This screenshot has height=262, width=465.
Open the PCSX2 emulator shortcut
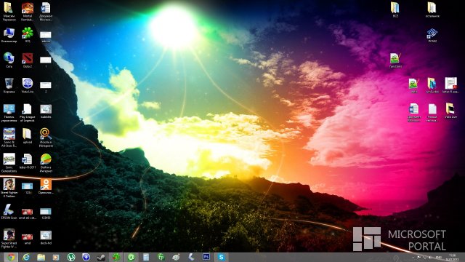(432, 36)
